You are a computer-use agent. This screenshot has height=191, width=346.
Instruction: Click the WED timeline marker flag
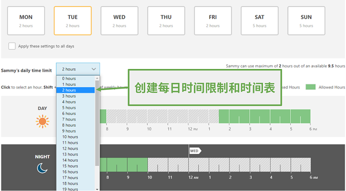pyautogui.click(x=195, y=151)
